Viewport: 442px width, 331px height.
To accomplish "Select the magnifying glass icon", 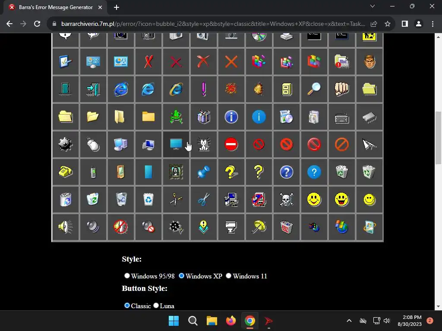I will pos(314,89).
